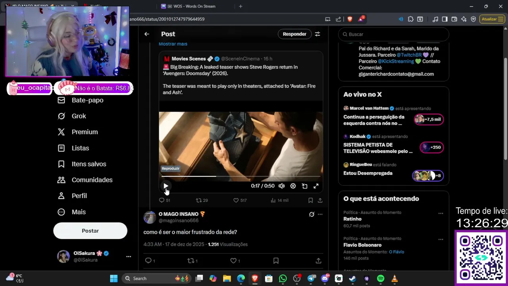Screen dimensions: 508x286
Task: Open Leo AI sparkle icon
Action: coord(464,19)
